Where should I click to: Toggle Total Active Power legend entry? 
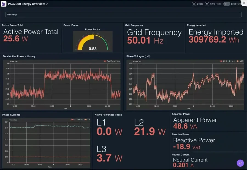112,61
